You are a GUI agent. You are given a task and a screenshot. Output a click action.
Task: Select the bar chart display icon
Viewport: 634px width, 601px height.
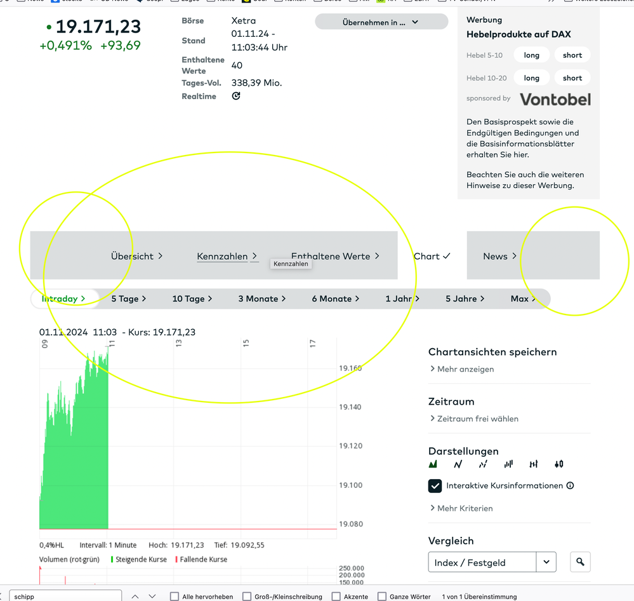508,464
